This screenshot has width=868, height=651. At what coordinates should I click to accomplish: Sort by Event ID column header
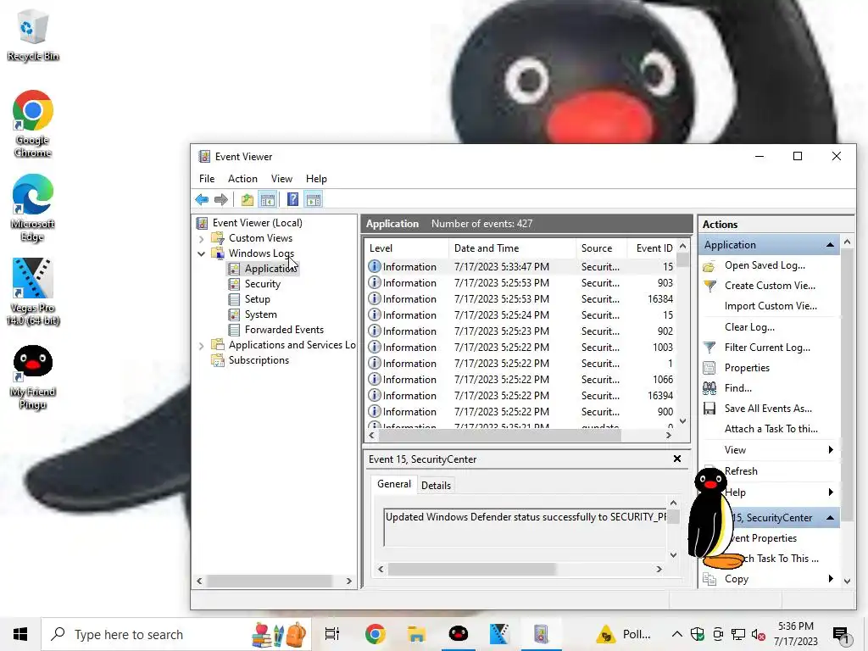(x=652, y=248)
